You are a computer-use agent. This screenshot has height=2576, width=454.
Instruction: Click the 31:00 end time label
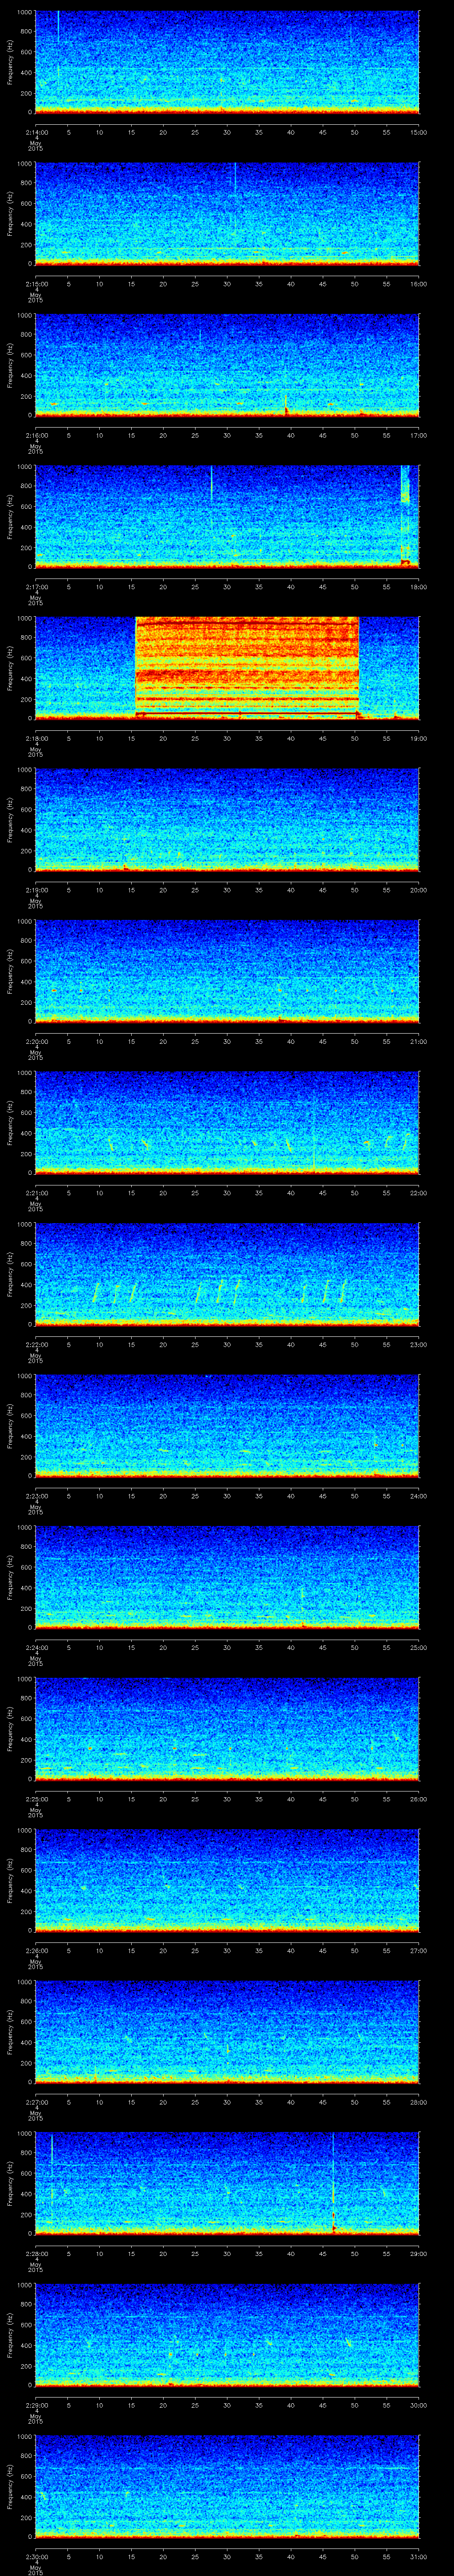click(419, 2556)
